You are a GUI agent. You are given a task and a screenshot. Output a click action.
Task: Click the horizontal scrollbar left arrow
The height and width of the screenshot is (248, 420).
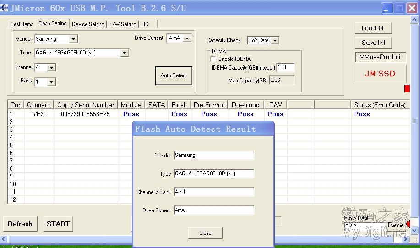coord(3,239)
